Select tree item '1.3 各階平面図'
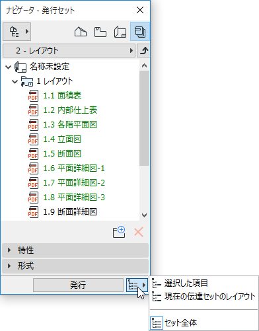This screenshot has height=331, width=259. (x=70, y=125)
